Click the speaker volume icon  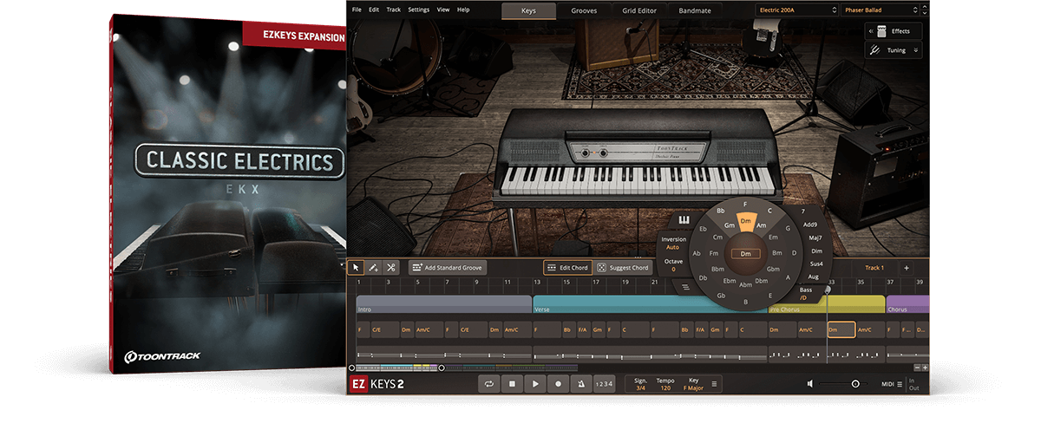810,384
